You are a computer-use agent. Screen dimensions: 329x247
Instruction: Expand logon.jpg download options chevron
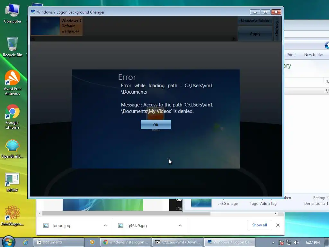point(105,225)
